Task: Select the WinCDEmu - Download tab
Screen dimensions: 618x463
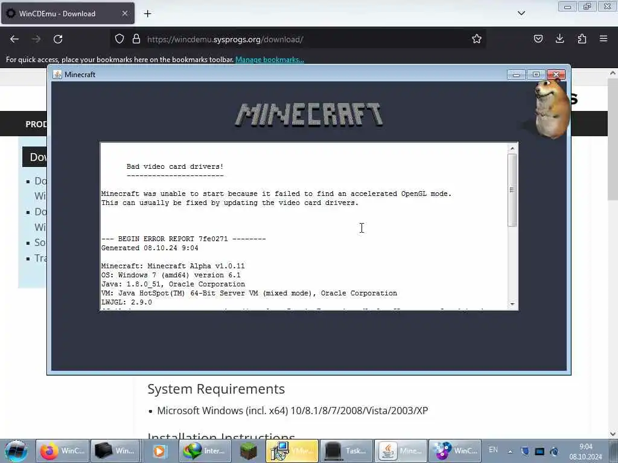Action: (68, 13)
